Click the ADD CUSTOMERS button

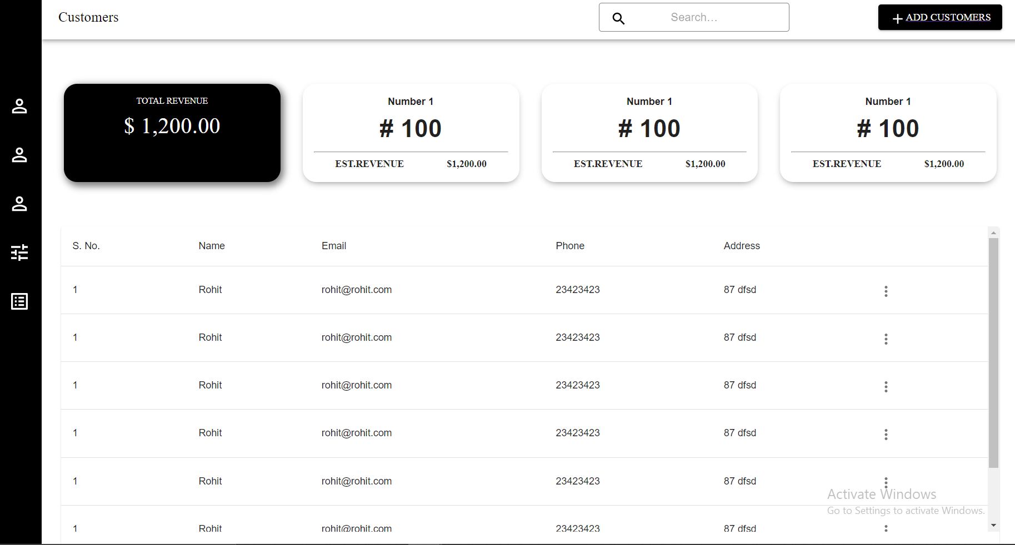click(x=939, y=17)
